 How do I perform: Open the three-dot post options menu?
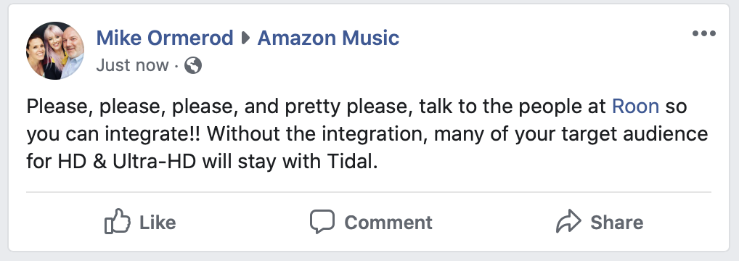(x=703, y=33)
